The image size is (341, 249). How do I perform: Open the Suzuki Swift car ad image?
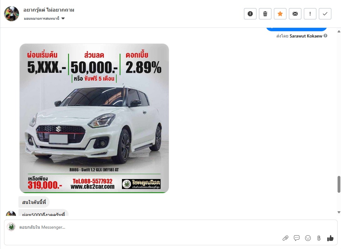click(x=94, y=118)
